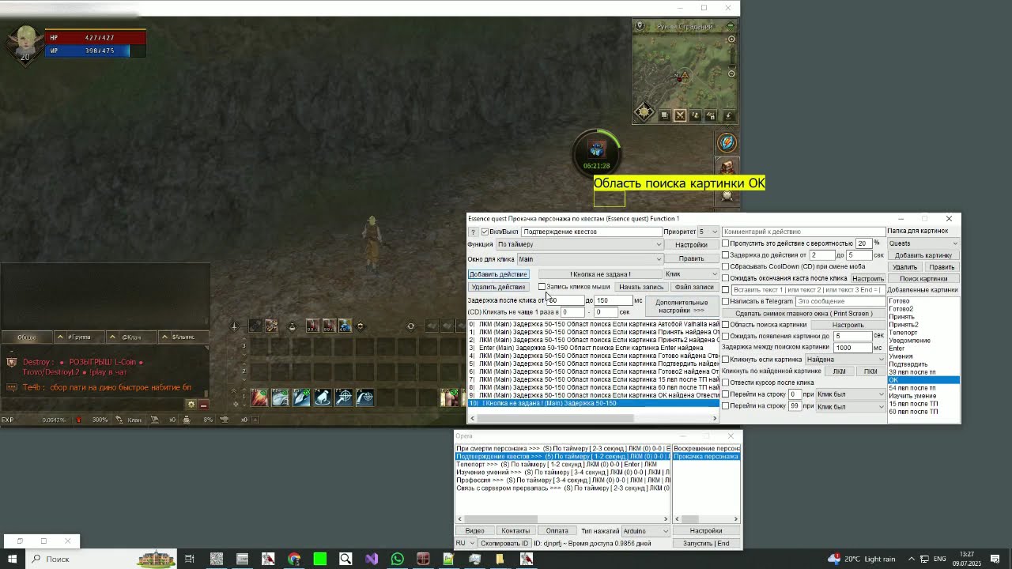Open the 'Найдена' picture condition dropdown
Image resolution: width=1012 pixels, height=569 pixels.
(x=845, y=360)
